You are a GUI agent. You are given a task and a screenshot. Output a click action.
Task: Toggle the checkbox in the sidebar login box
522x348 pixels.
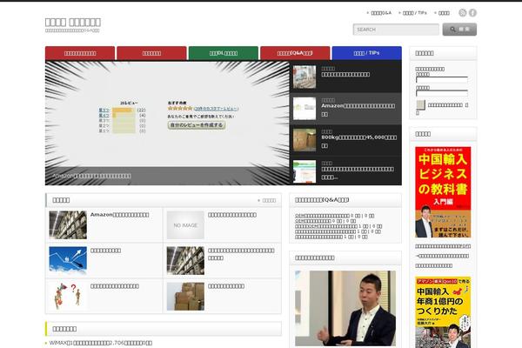[x=421, y=105]
